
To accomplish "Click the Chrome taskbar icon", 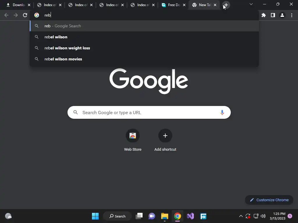I will point(178,216).
